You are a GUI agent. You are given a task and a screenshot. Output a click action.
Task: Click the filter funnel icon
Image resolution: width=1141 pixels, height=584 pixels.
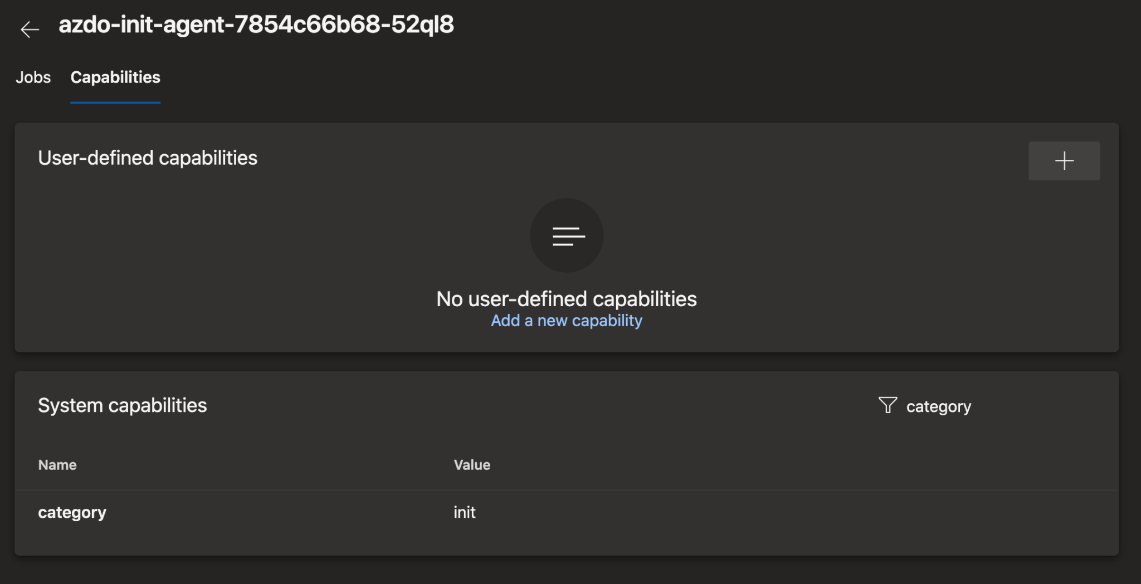point(888,405)
